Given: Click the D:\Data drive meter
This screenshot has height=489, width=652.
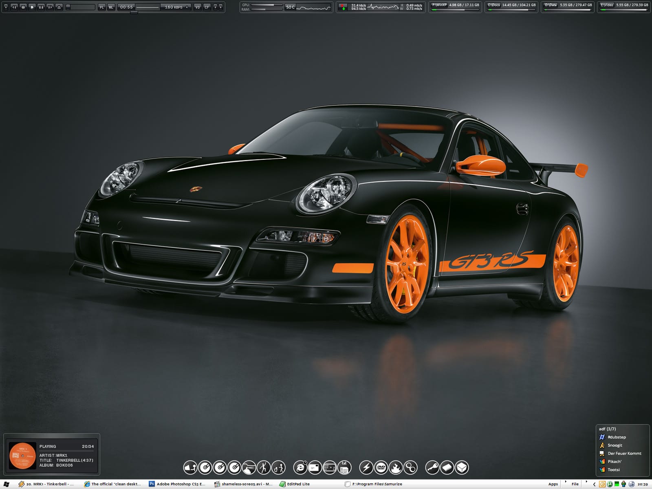Looking at the screenshot, I should coord(568,7).
